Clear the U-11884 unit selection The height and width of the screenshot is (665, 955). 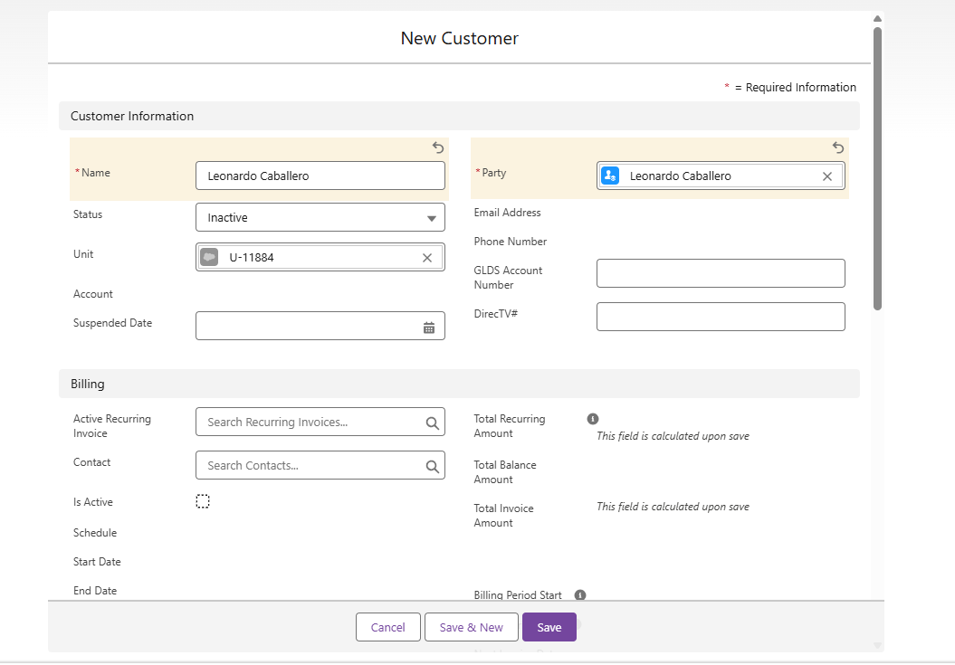(x=427, y=258)
